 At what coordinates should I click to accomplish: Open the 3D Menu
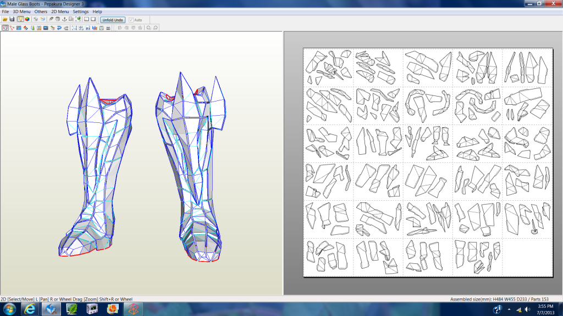[x=21, y=12]
